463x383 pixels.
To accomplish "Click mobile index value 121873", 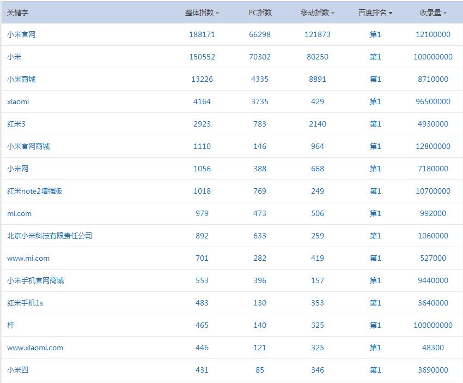I will pyautogui.click(x=318, y=34).
